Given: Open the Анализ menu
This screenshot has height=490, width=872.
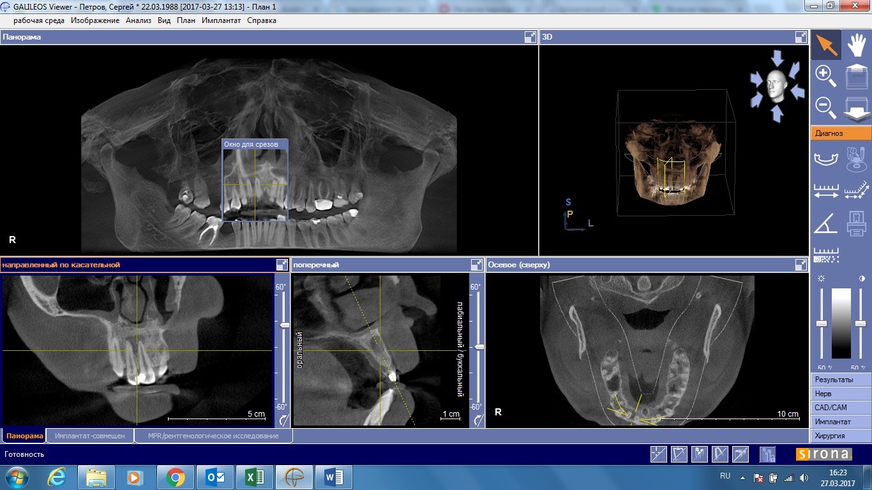Looking at the screenshot, I should (x=139, y=20).
